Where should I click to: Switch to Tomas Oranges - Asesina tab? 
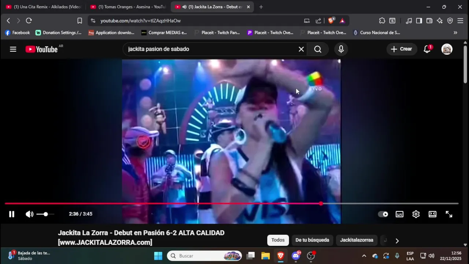tap(128, 7)
